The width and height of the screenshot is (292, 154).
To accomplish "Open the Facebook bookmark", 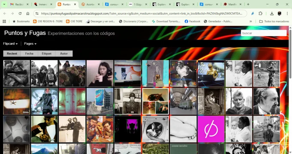I will pos(192,21).
